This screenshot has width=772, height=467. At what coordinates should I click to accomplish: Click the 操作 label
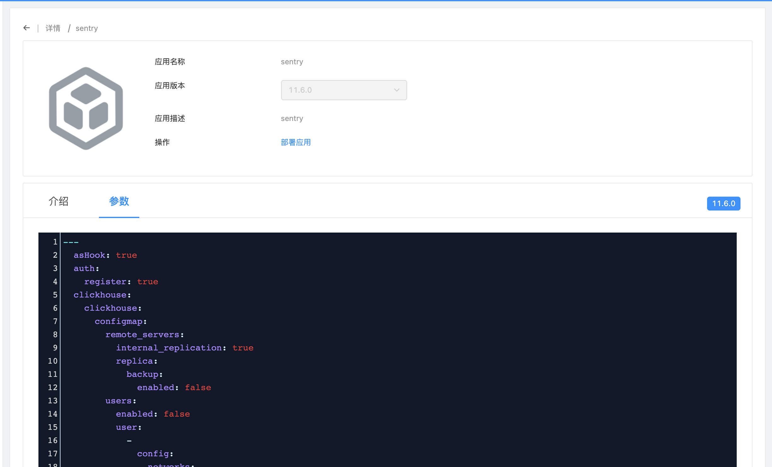click(x=162, y=142)
